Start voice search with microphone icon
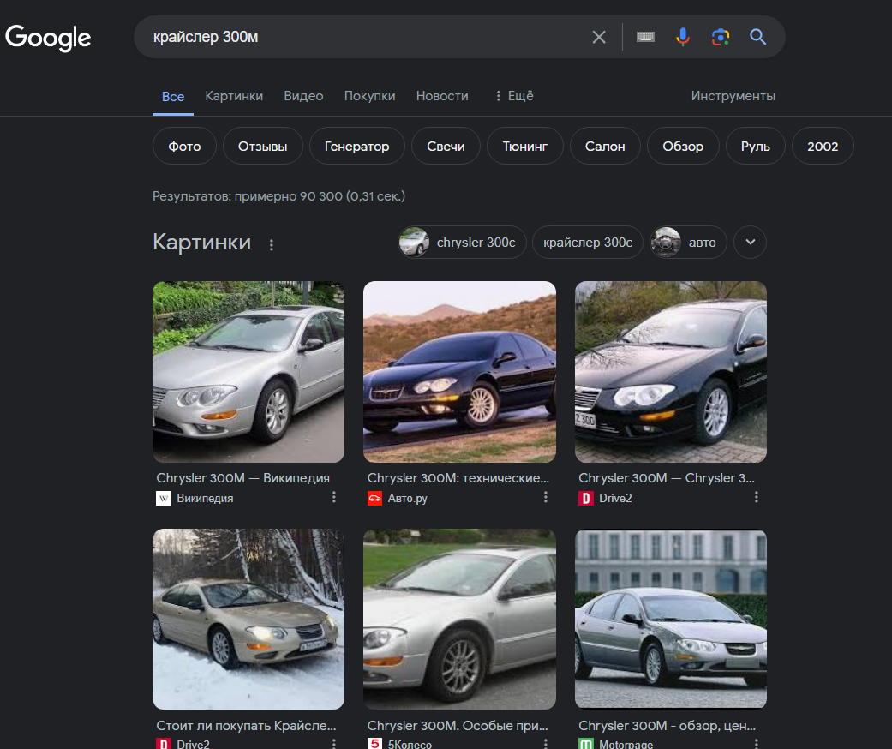The width and height of the screenshot is (892, 749). (683, 37)
